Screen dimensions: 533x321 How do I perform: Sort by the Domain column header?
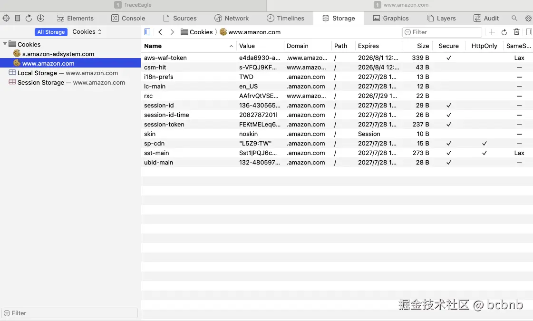point(308,46)
